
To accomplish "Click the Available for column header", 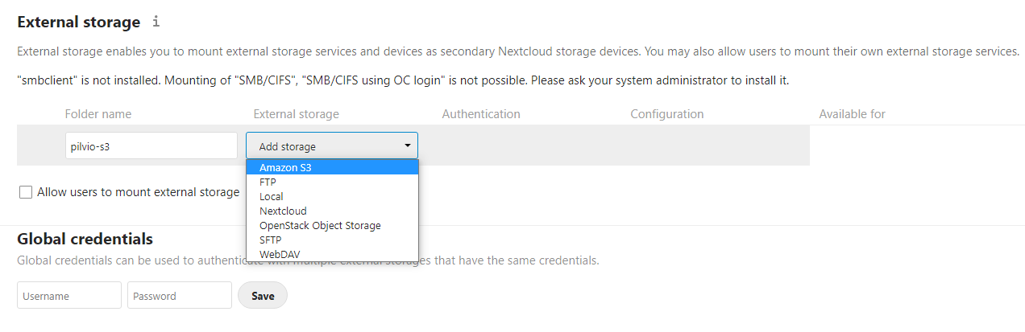I will (x=853, y=114).
